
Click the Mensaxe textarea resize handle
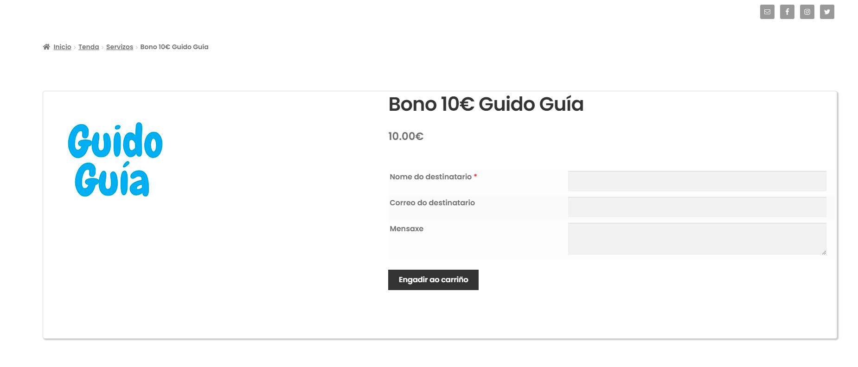coord(824,253)
